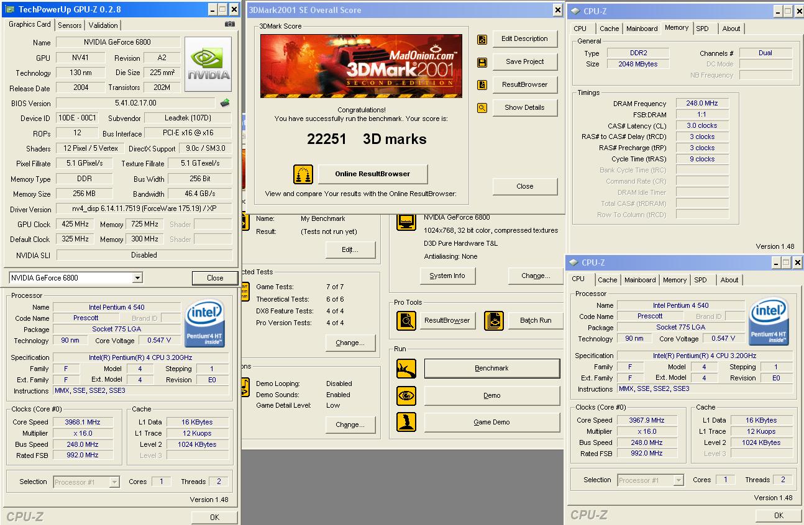Click the display monitor icon beside GeForce 6800
The width and height of the screenshot is (804, 525).
tap(406, 222)
